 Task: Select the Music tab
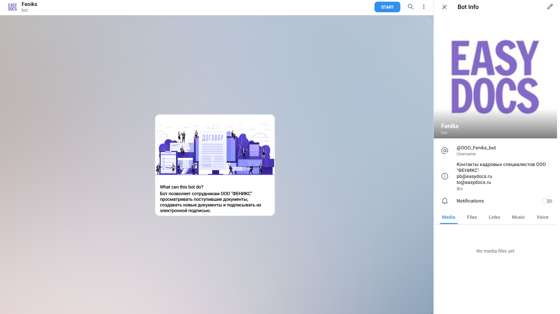coord(518,217)
